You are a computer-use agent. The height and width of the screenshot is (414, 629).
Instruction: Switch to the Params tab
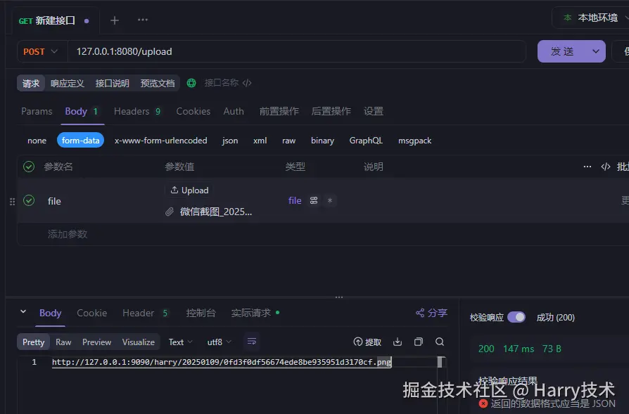tap(37, 112)
